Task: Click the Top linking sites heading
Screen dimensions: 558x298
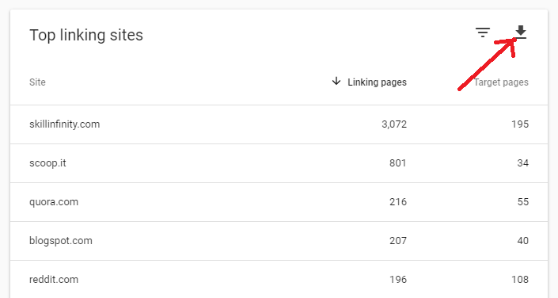Action: click(86, 35)
